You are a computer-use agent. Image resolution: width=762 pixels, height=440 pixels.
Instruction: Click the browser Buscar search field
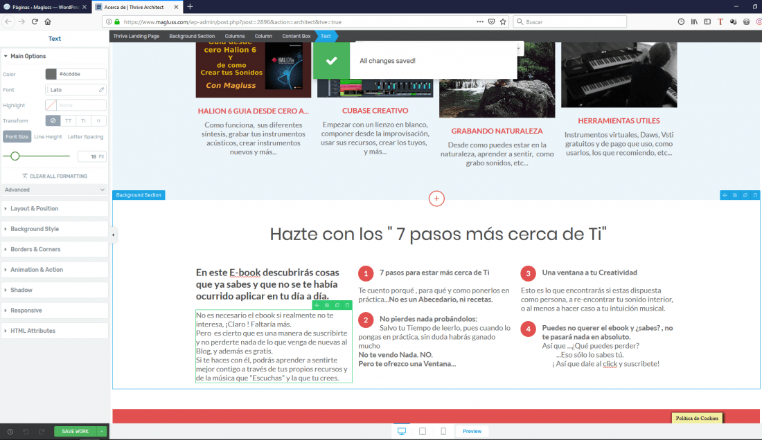click(569, 22)
